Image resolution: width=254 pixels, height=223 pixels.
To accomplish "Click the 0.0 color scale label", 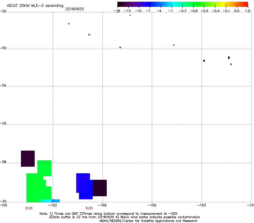I will point(237,11).
